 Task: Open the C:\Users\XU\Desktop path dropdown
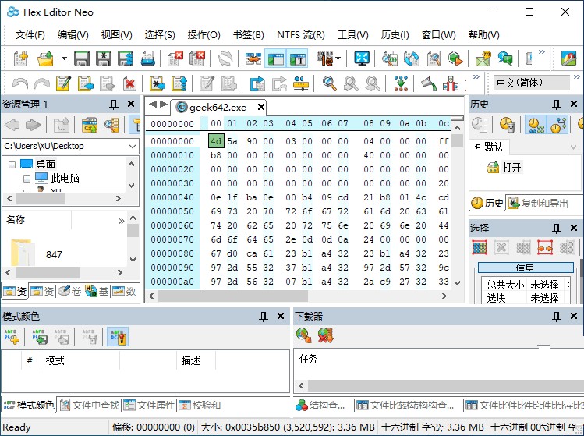point(133,146)
